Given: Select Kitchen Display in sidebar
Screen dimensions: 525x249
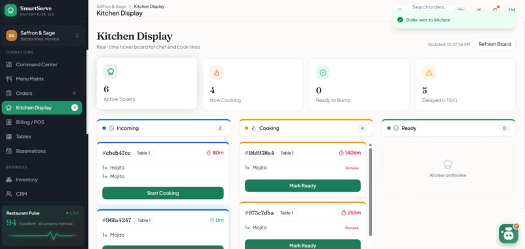Looking at the screenshot, I should [42, 108].
